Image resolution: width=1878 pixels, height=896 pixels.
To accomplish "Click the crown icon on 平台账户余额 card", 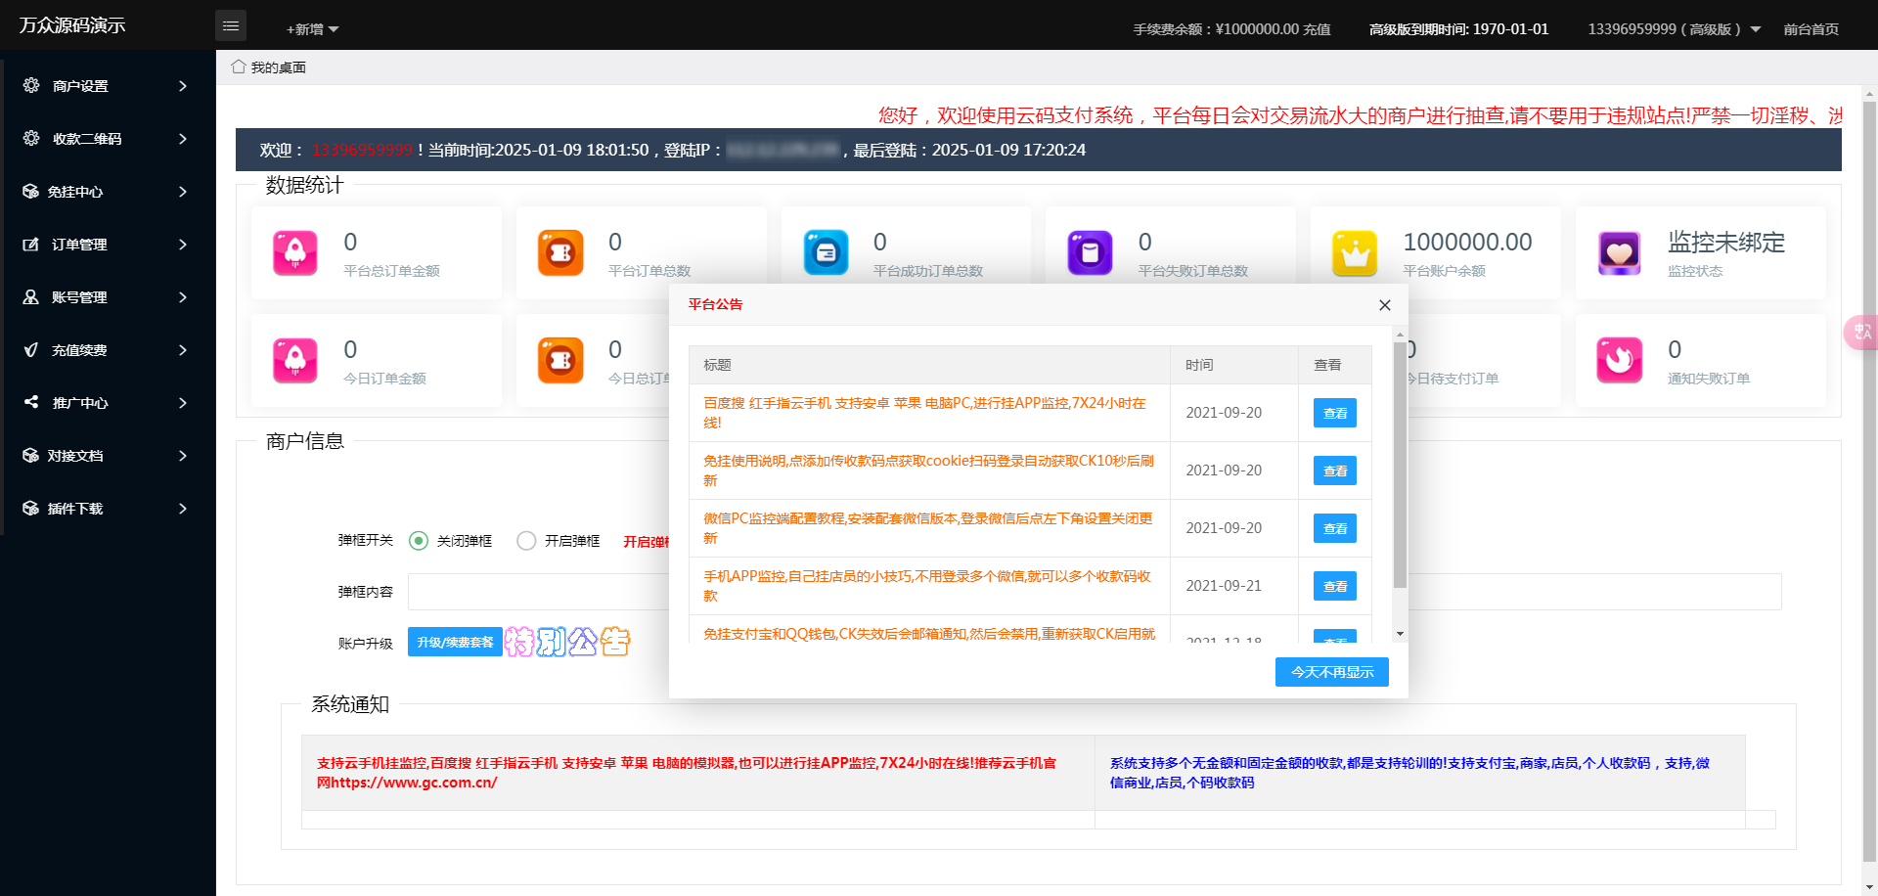I will click(x=1354, y=252).
